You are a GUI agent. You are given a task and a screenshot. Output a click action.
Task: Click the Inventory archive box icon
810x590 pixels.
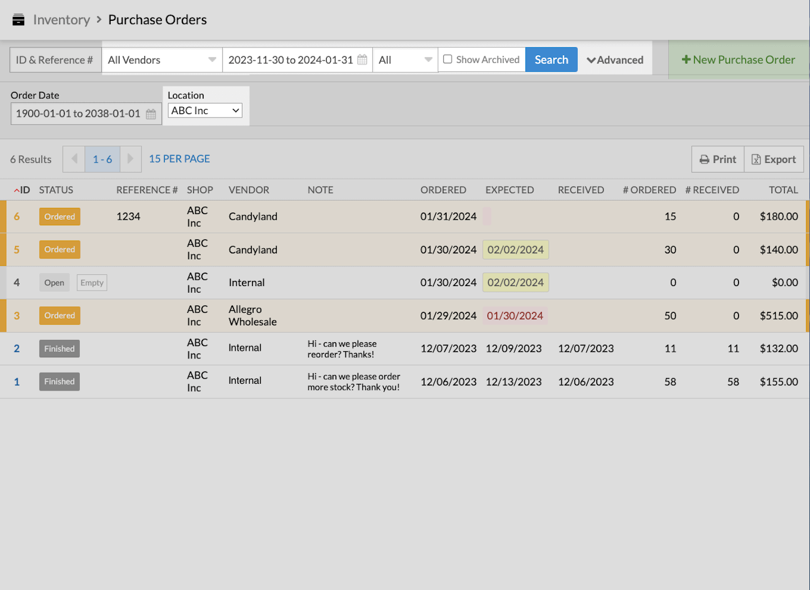click(x=19, y=20)
